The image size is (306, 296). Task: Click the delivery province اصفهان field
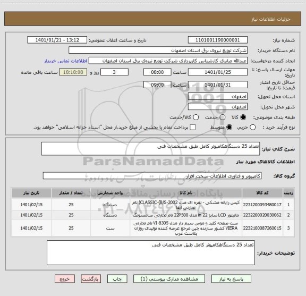coord(218,97)
